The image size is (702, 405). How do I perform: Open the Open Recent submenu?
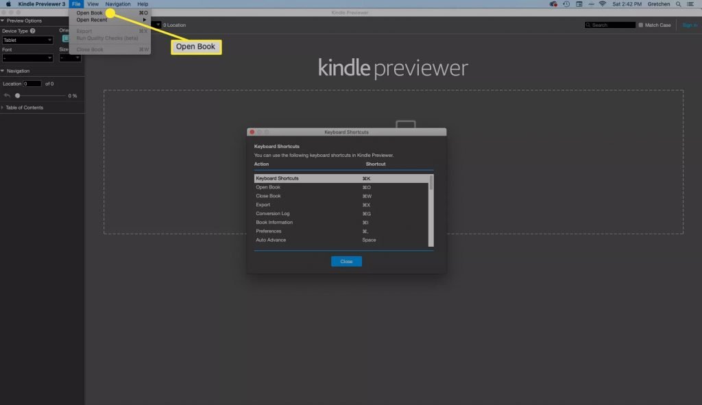click(111, 20)
